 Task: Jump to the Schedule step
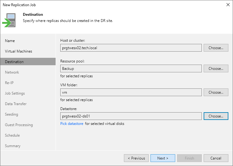tap(12, 135)
